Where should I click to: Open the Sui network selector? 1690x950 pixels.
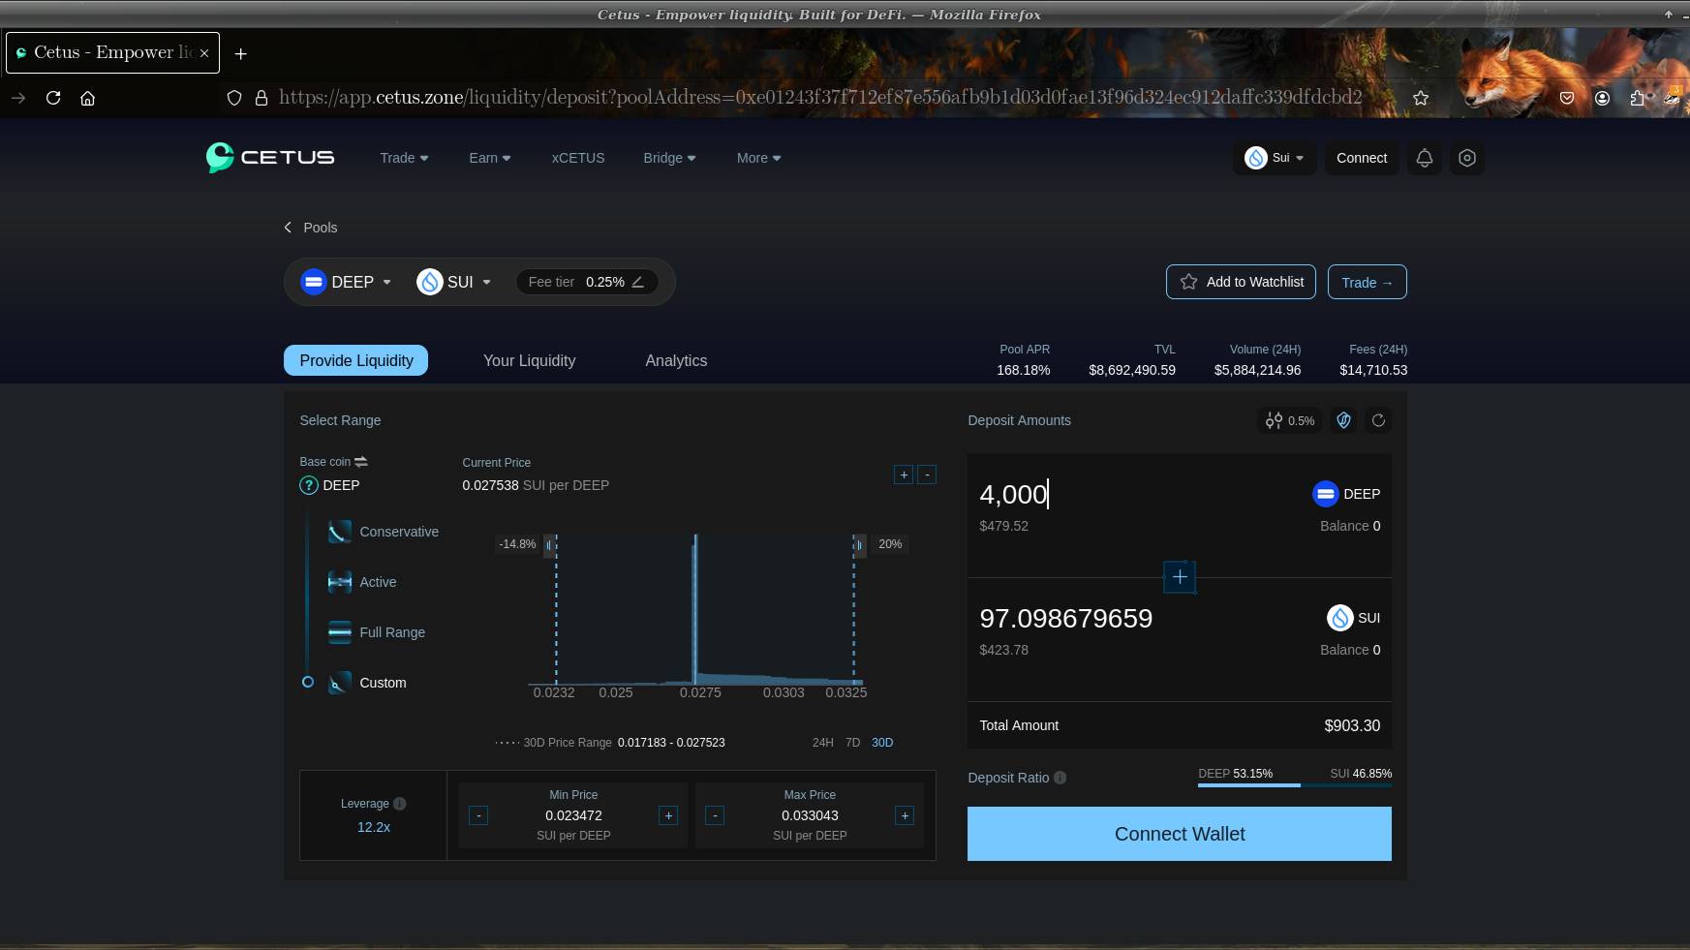(1275, 158)
